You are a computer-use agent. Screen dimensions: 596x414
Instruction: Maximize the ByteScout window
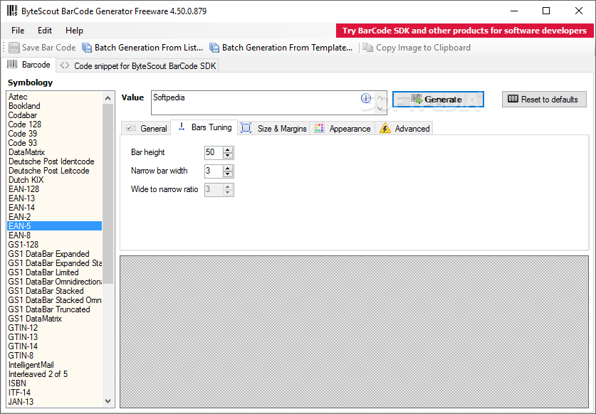click(x=546, y=11)
